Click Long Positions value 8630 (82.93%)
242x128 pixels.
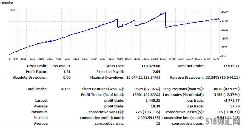pos(227,89)
